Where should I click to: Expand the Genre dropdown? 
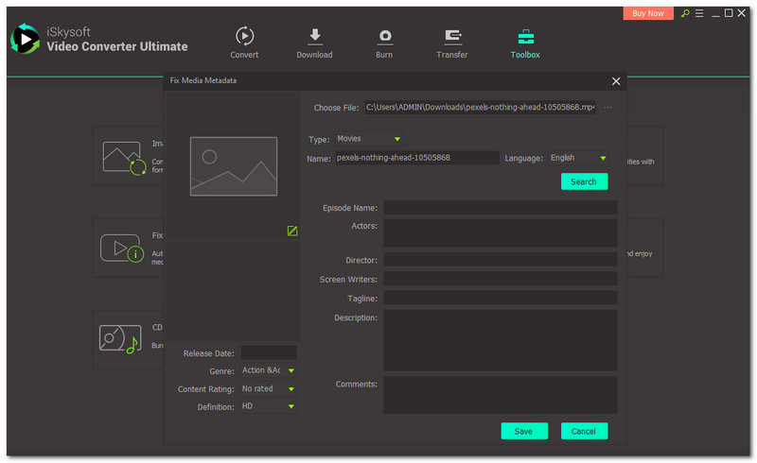269,370
